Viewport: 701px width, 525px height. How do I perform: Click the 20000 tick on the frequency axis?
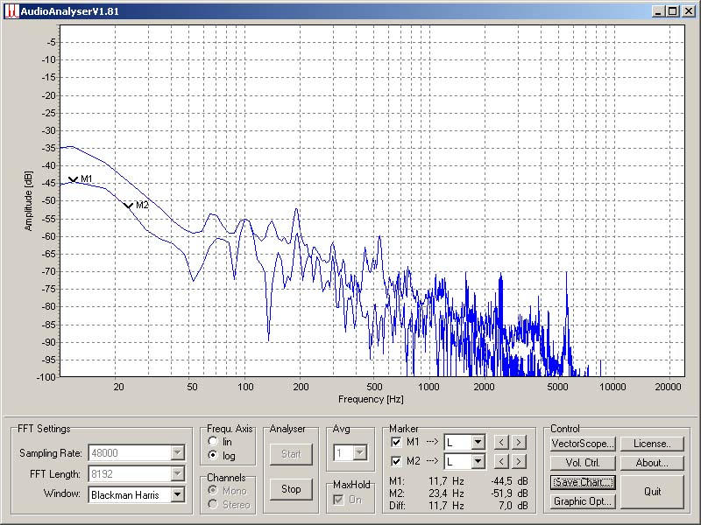668,387
